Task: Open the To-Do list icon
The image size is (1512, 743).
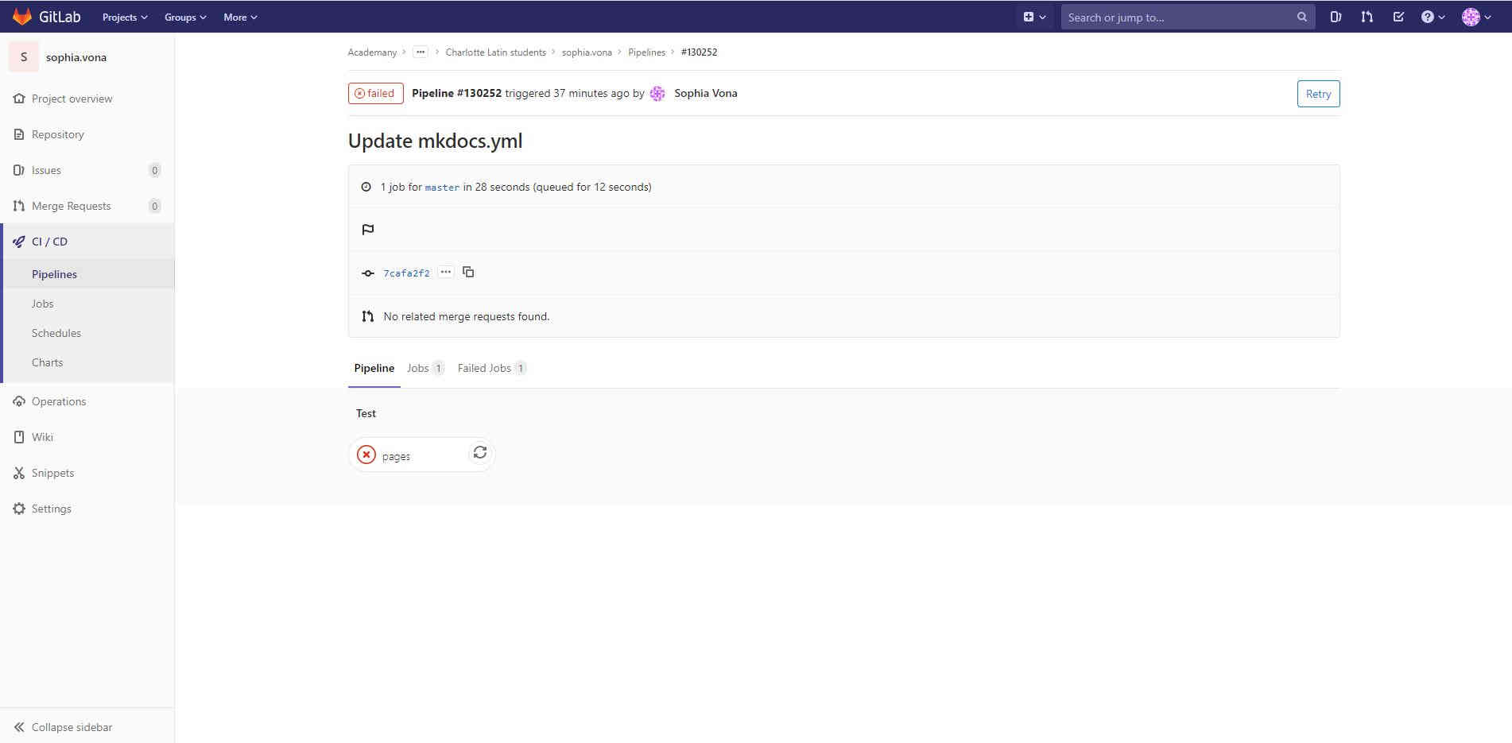Action: click(x=1398, y=17)
